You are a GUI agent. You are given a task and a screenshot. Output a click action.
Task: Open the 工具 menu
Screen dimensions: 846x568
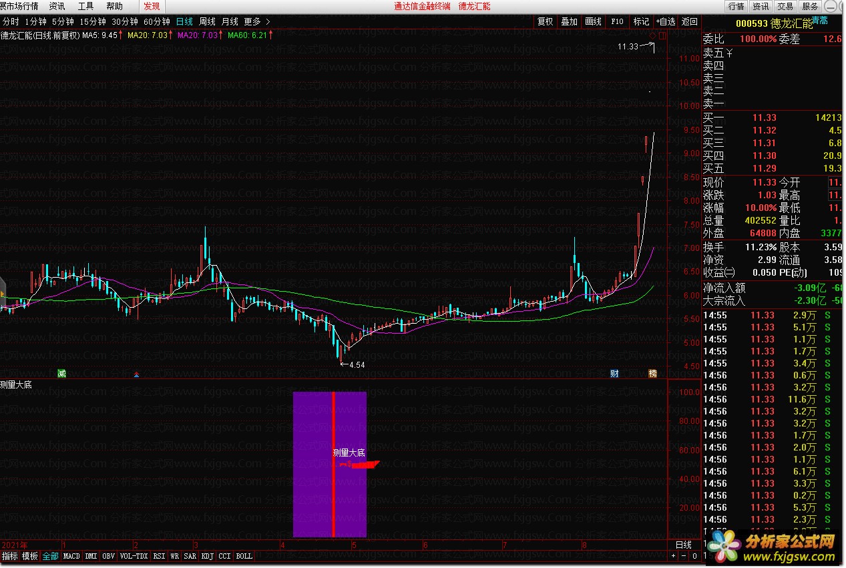pos(85,6)
